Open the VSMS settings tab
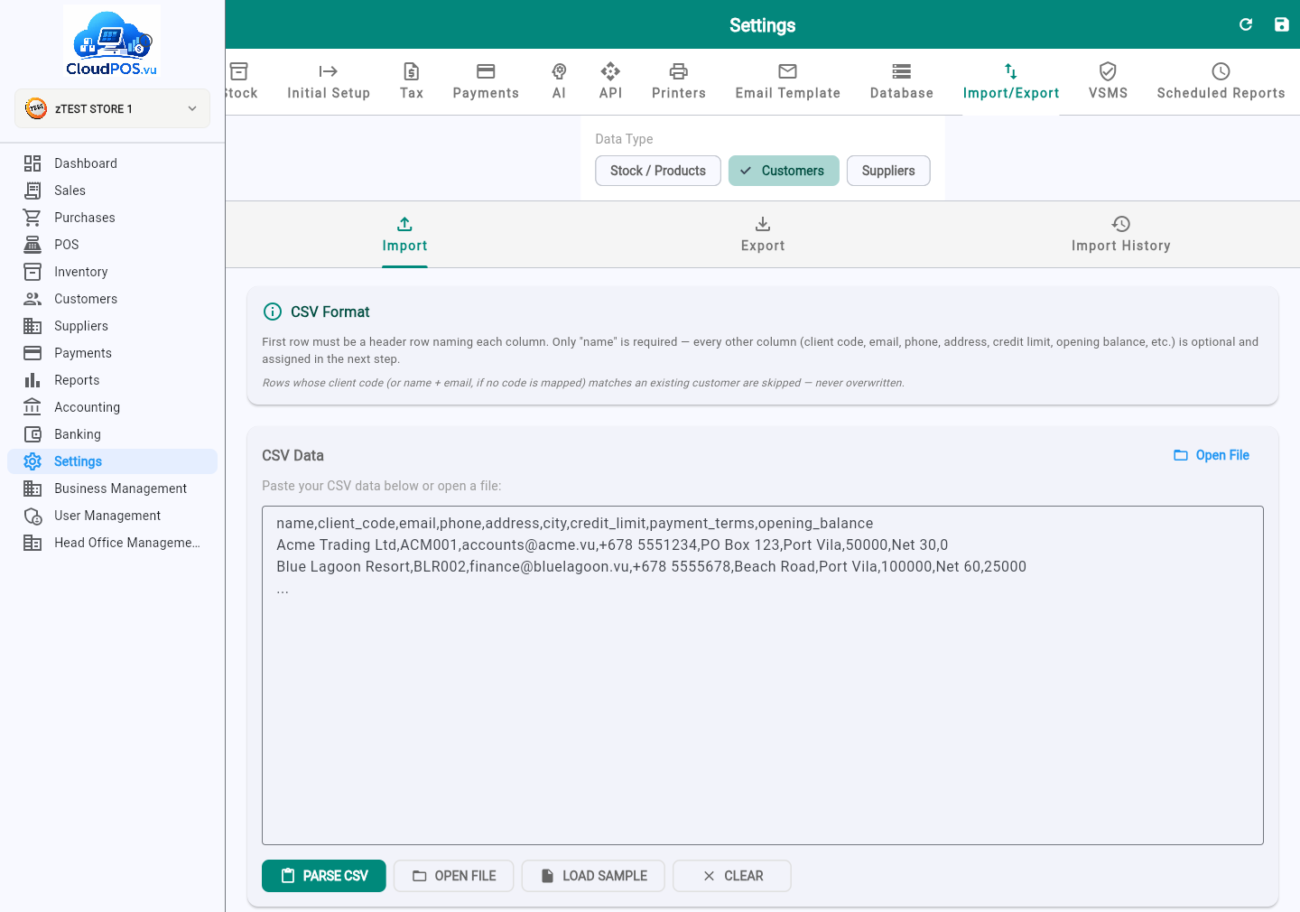This screenshot has width=1300, height=912. click(x=1109, y=81)
